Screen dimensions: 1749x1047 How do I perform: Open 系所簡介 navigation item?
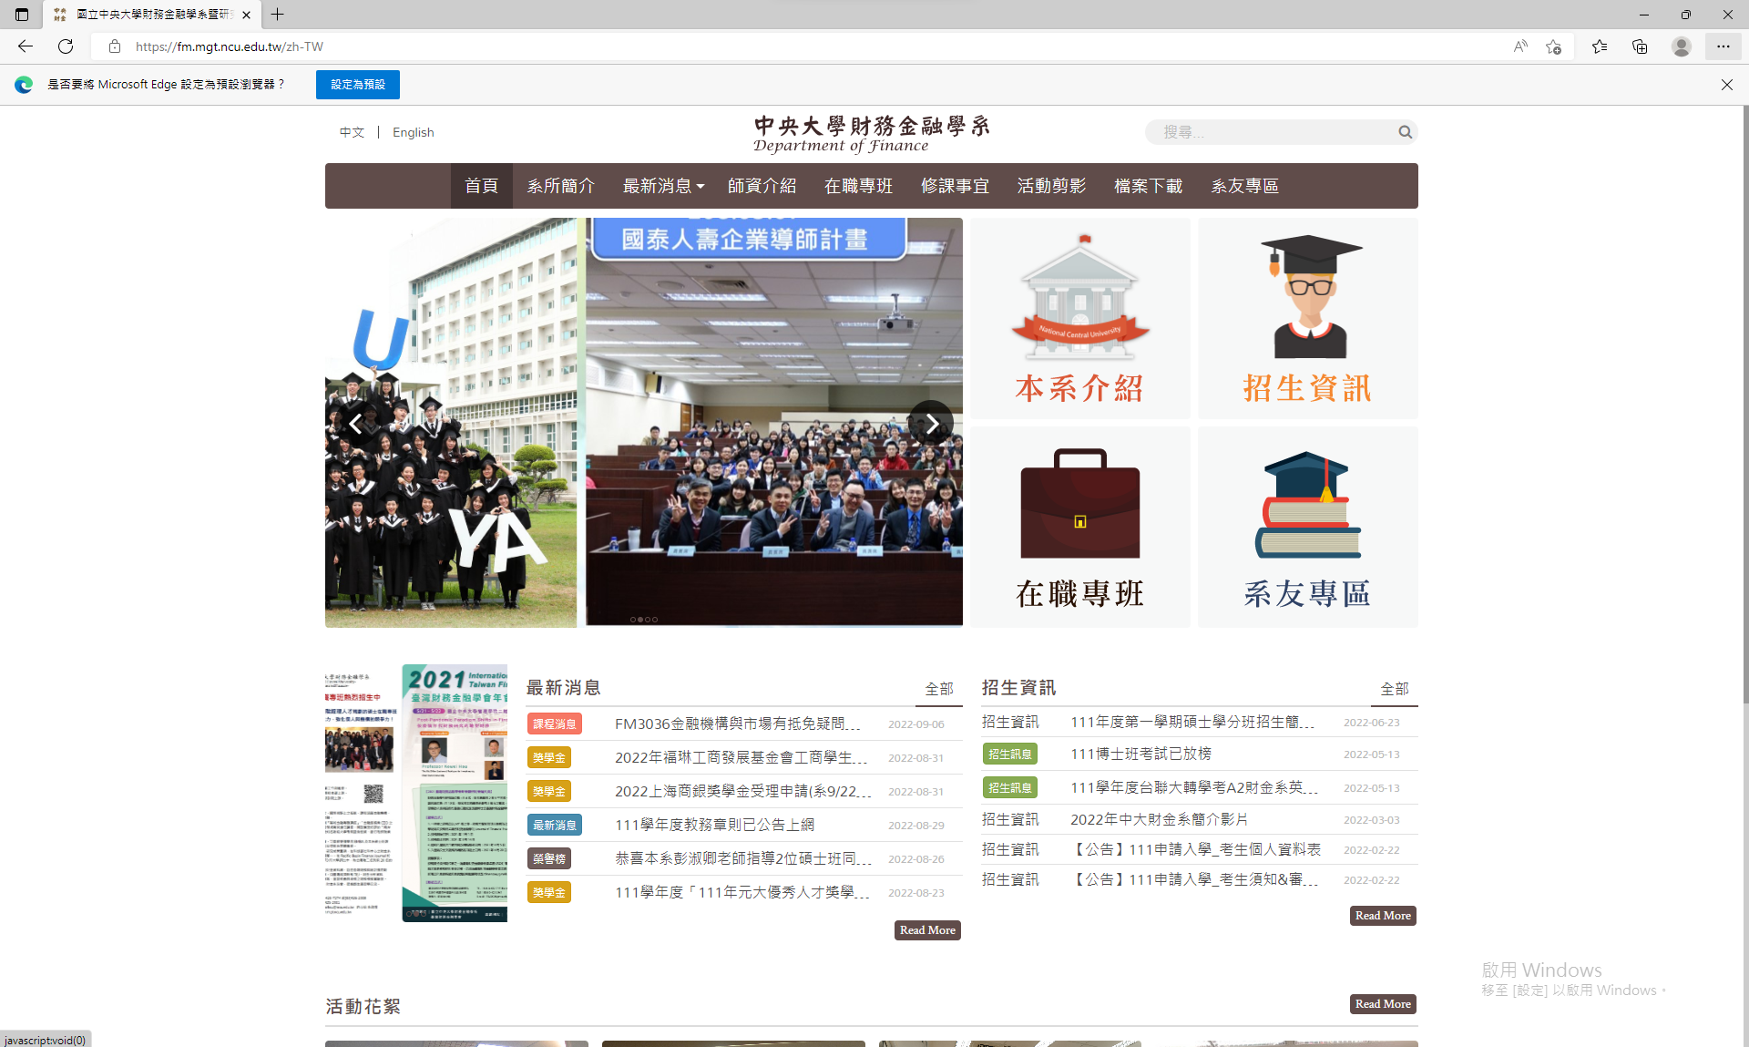click(561, 186)
